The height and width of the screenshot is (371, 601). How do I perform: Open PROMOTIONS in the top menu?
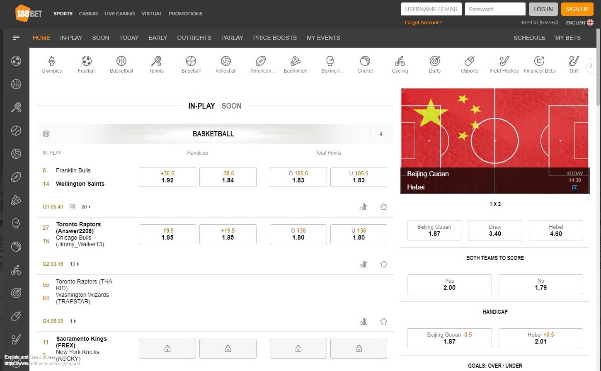(x=186, y=14)
